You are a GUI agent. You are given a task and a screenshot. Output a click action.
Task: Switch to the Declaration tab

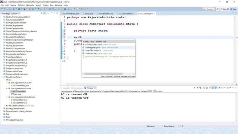[x=77, y=88]
